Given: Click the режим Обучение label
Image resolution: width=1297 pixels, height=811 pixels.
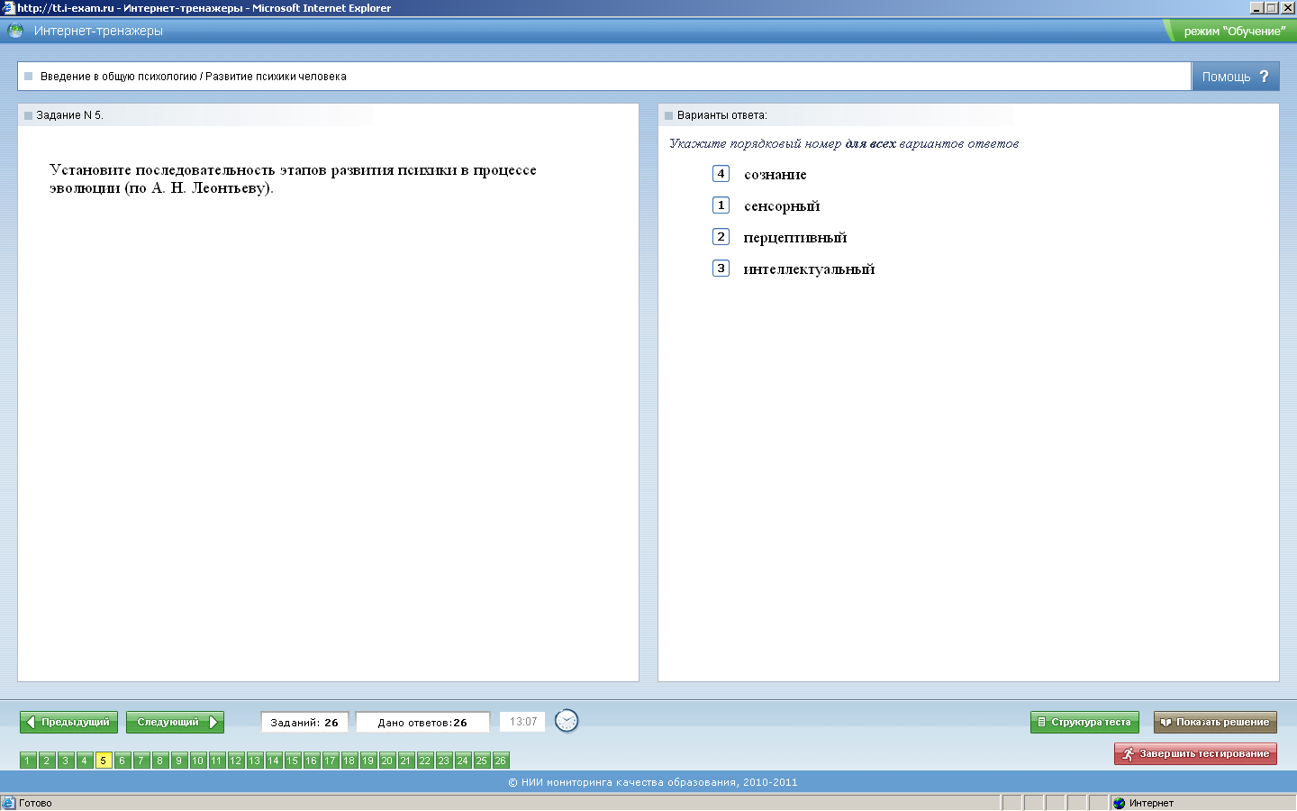Looking at the screenshot, I should (1235, 32).
